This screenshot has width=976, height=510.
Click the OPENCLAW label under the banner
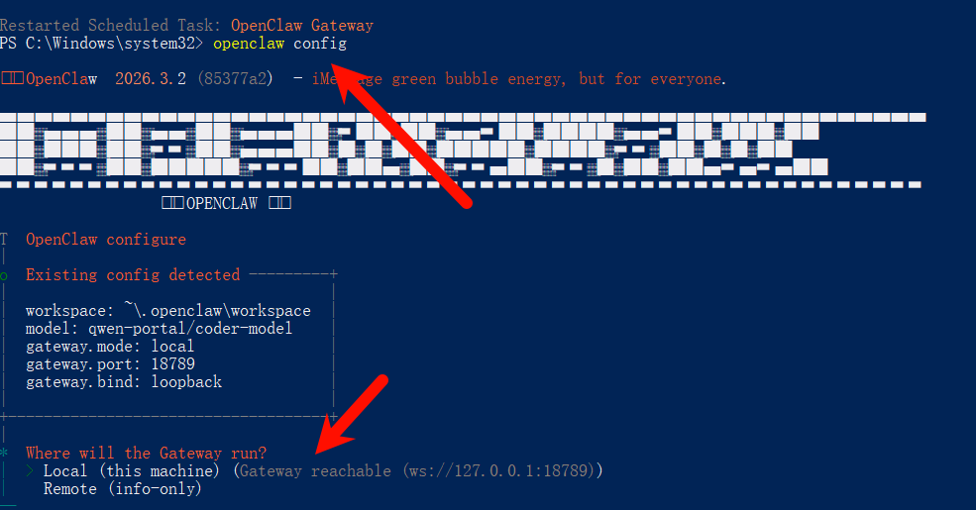222,203
